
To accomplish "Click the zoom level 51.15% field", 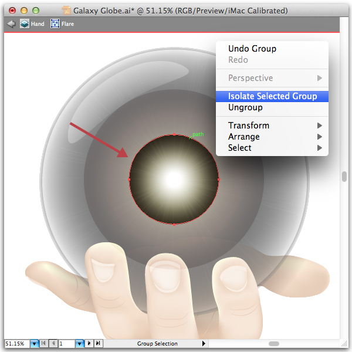I will [x=17, y=343].
